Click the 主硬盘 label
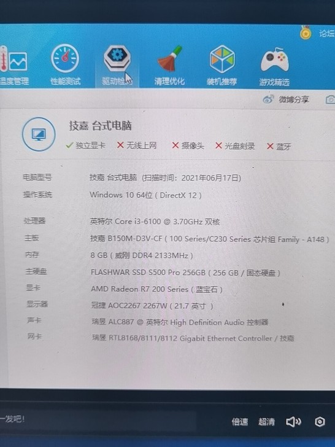The image size is (335, 447). click(x=36, y=271)
